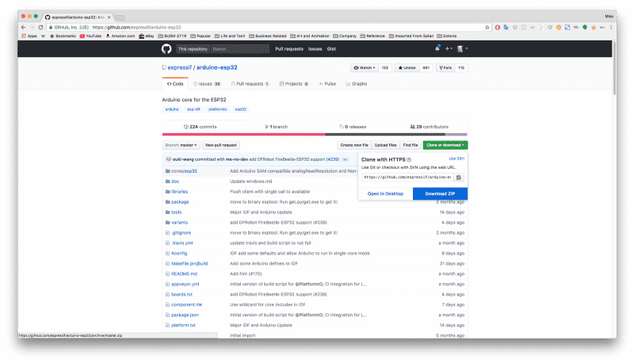This screenshot has height=363, width=634.
Task: Unstar the repository
Action: point(407,68)
